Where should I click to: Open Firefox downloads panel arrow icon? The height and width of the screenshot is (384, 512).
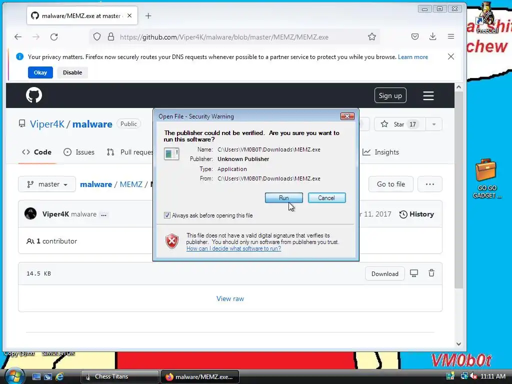click(432, 36)
